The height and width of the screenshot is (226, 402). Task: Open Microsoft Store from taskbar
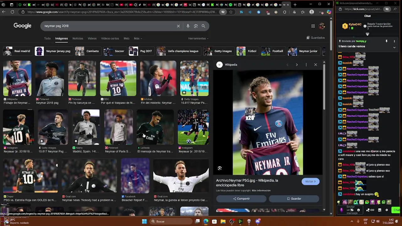pos(214,221)
